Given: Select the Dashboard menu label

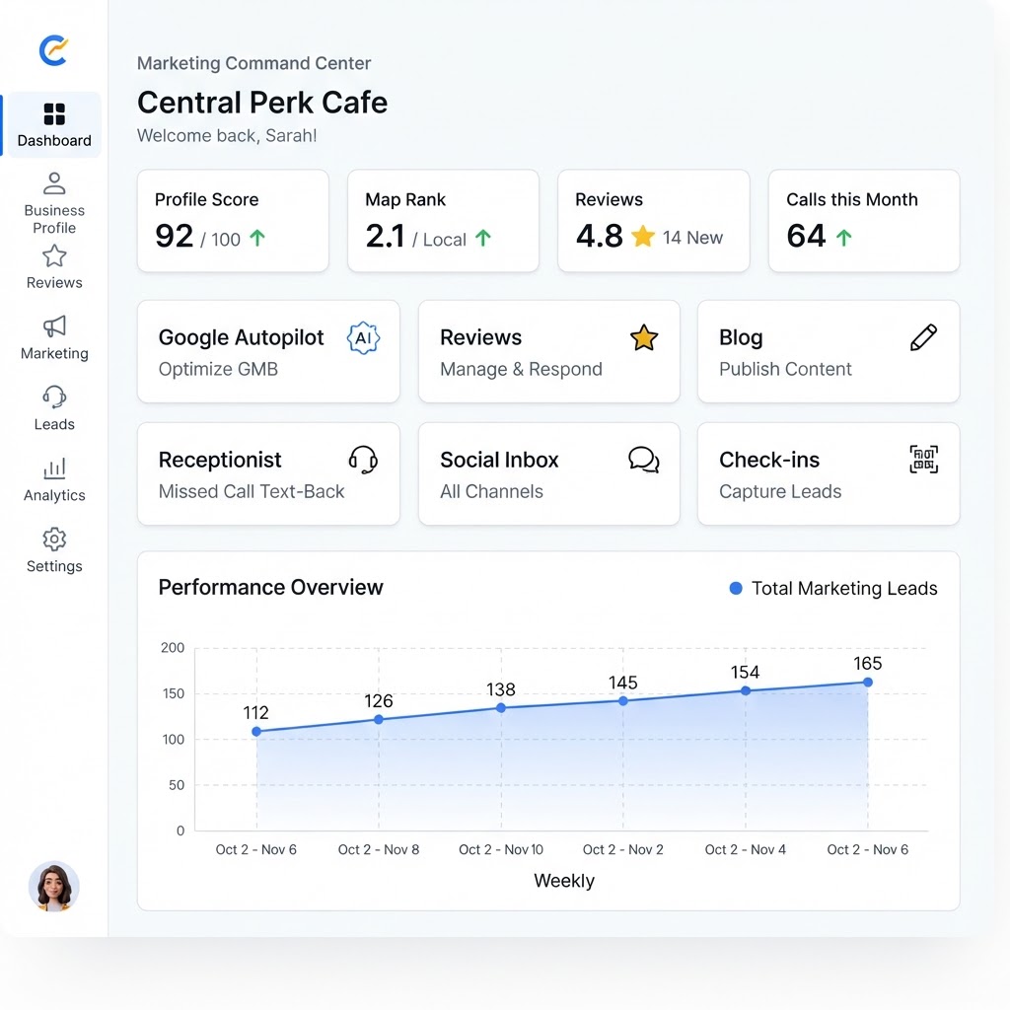Looking at the screenshot, I should tap(54, 140).
